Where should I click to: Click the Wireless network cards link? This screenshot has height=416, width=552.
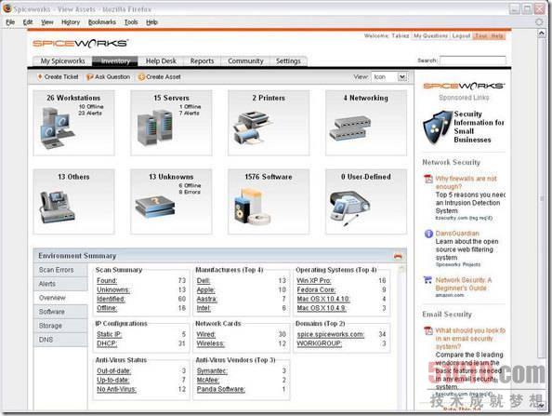coord(211,343)
